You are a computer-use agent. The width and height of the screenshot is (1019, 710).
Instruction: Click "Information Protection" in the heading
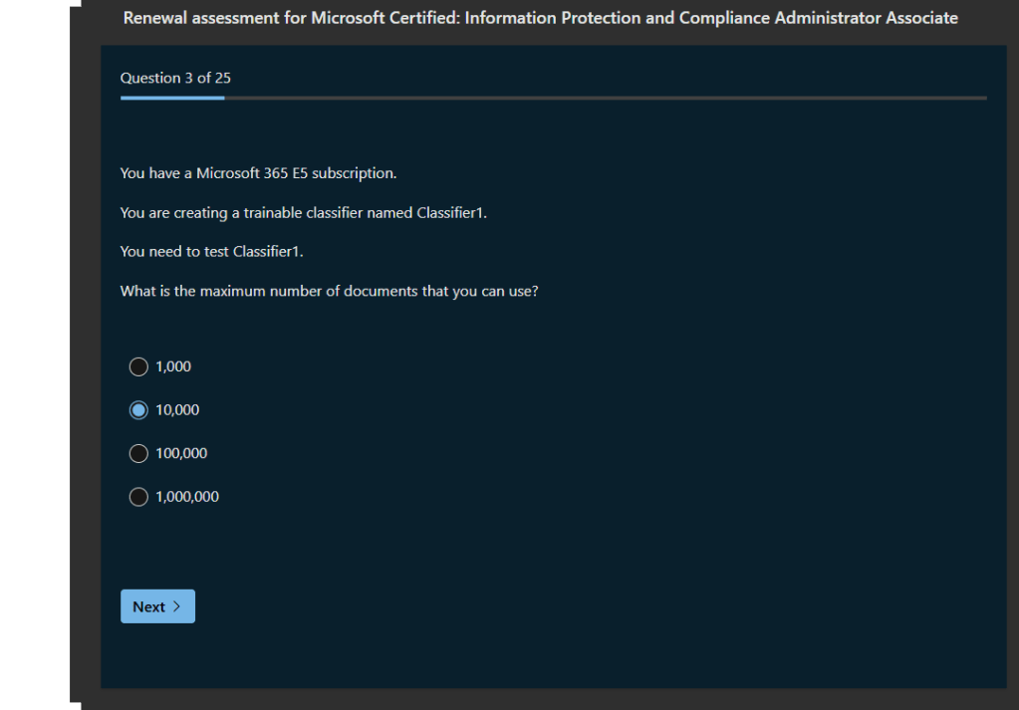(x=551, y=18)
